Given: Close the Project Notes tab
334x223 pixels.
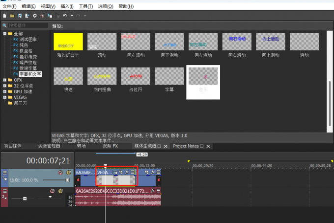Looking at the screenshot, I should (x=208, y=146).
